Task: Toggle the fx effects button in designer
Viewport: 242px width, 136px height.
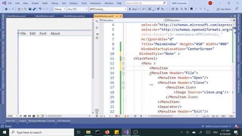Action: point(21,116)
